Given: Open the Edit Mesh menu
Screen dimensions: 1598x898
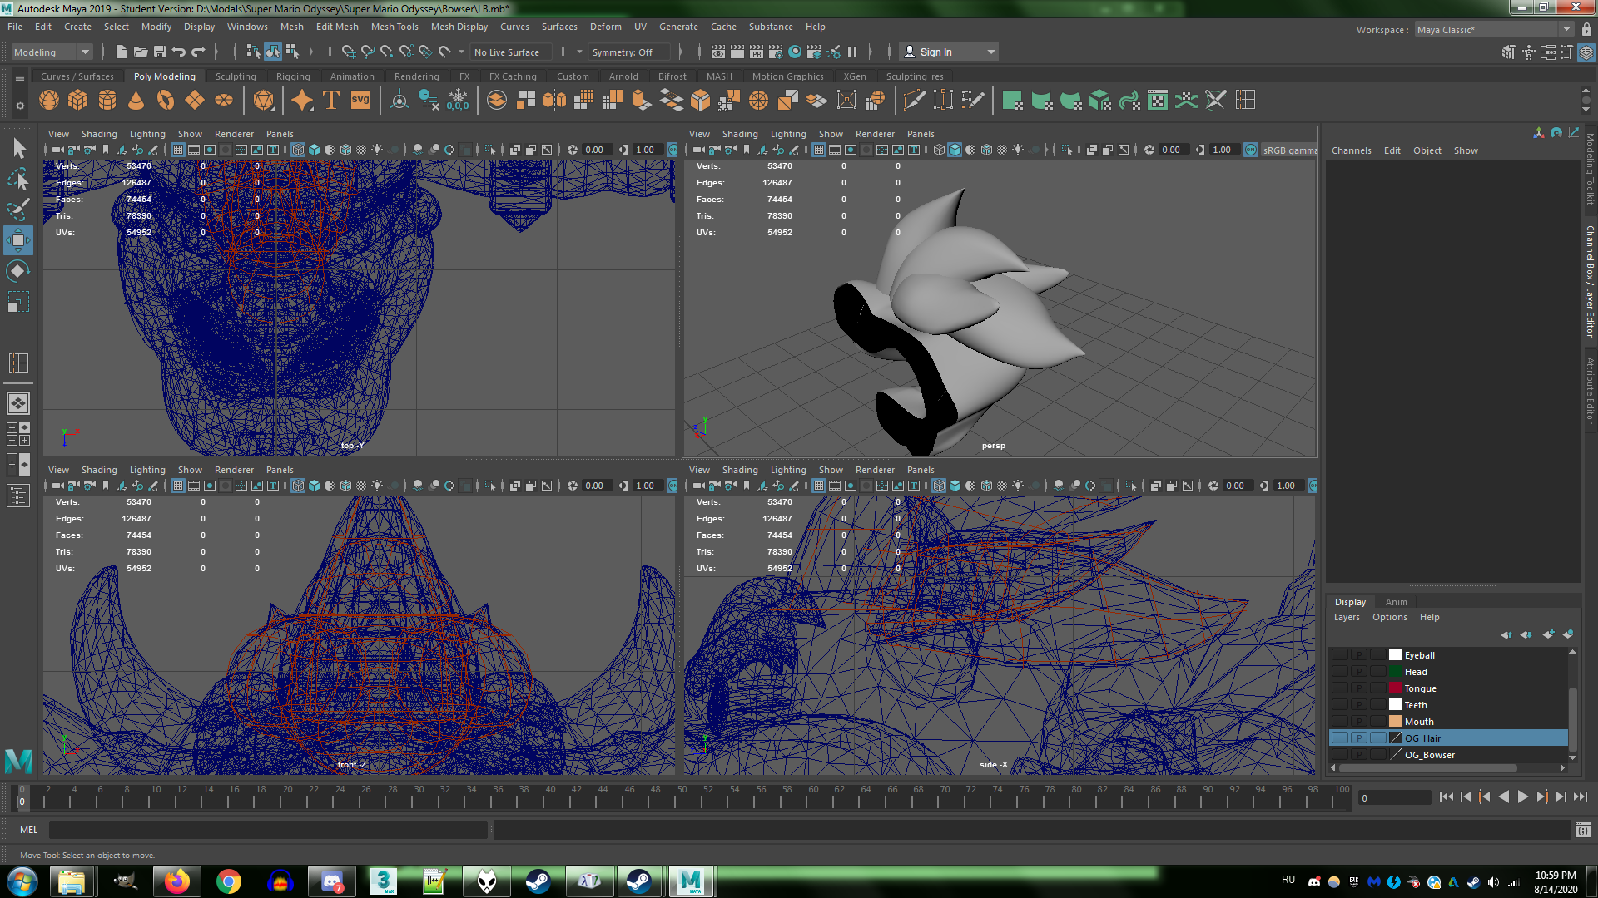Looking at the screenshot, I should (x=337, y=27).
